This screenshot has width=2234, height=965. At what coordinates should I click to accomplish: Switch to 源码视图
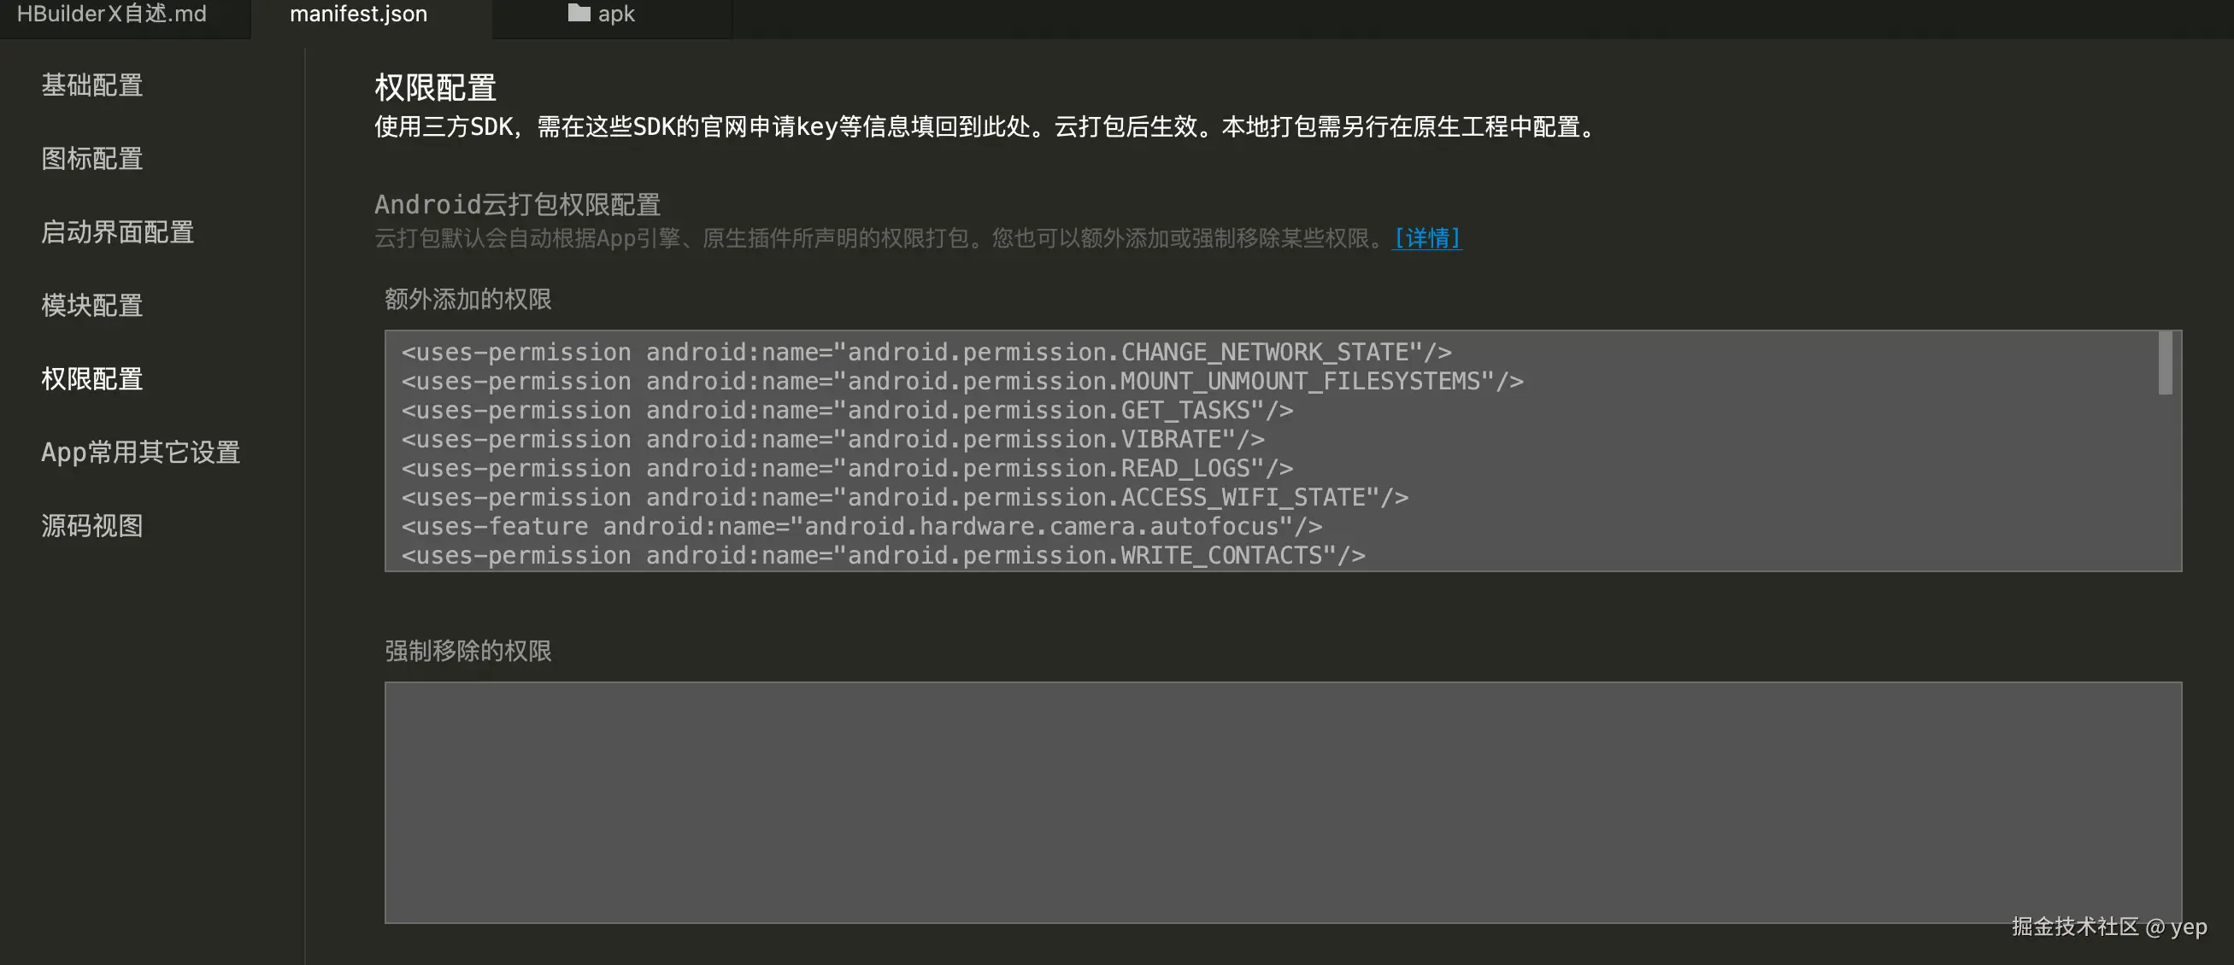[92, 525]
